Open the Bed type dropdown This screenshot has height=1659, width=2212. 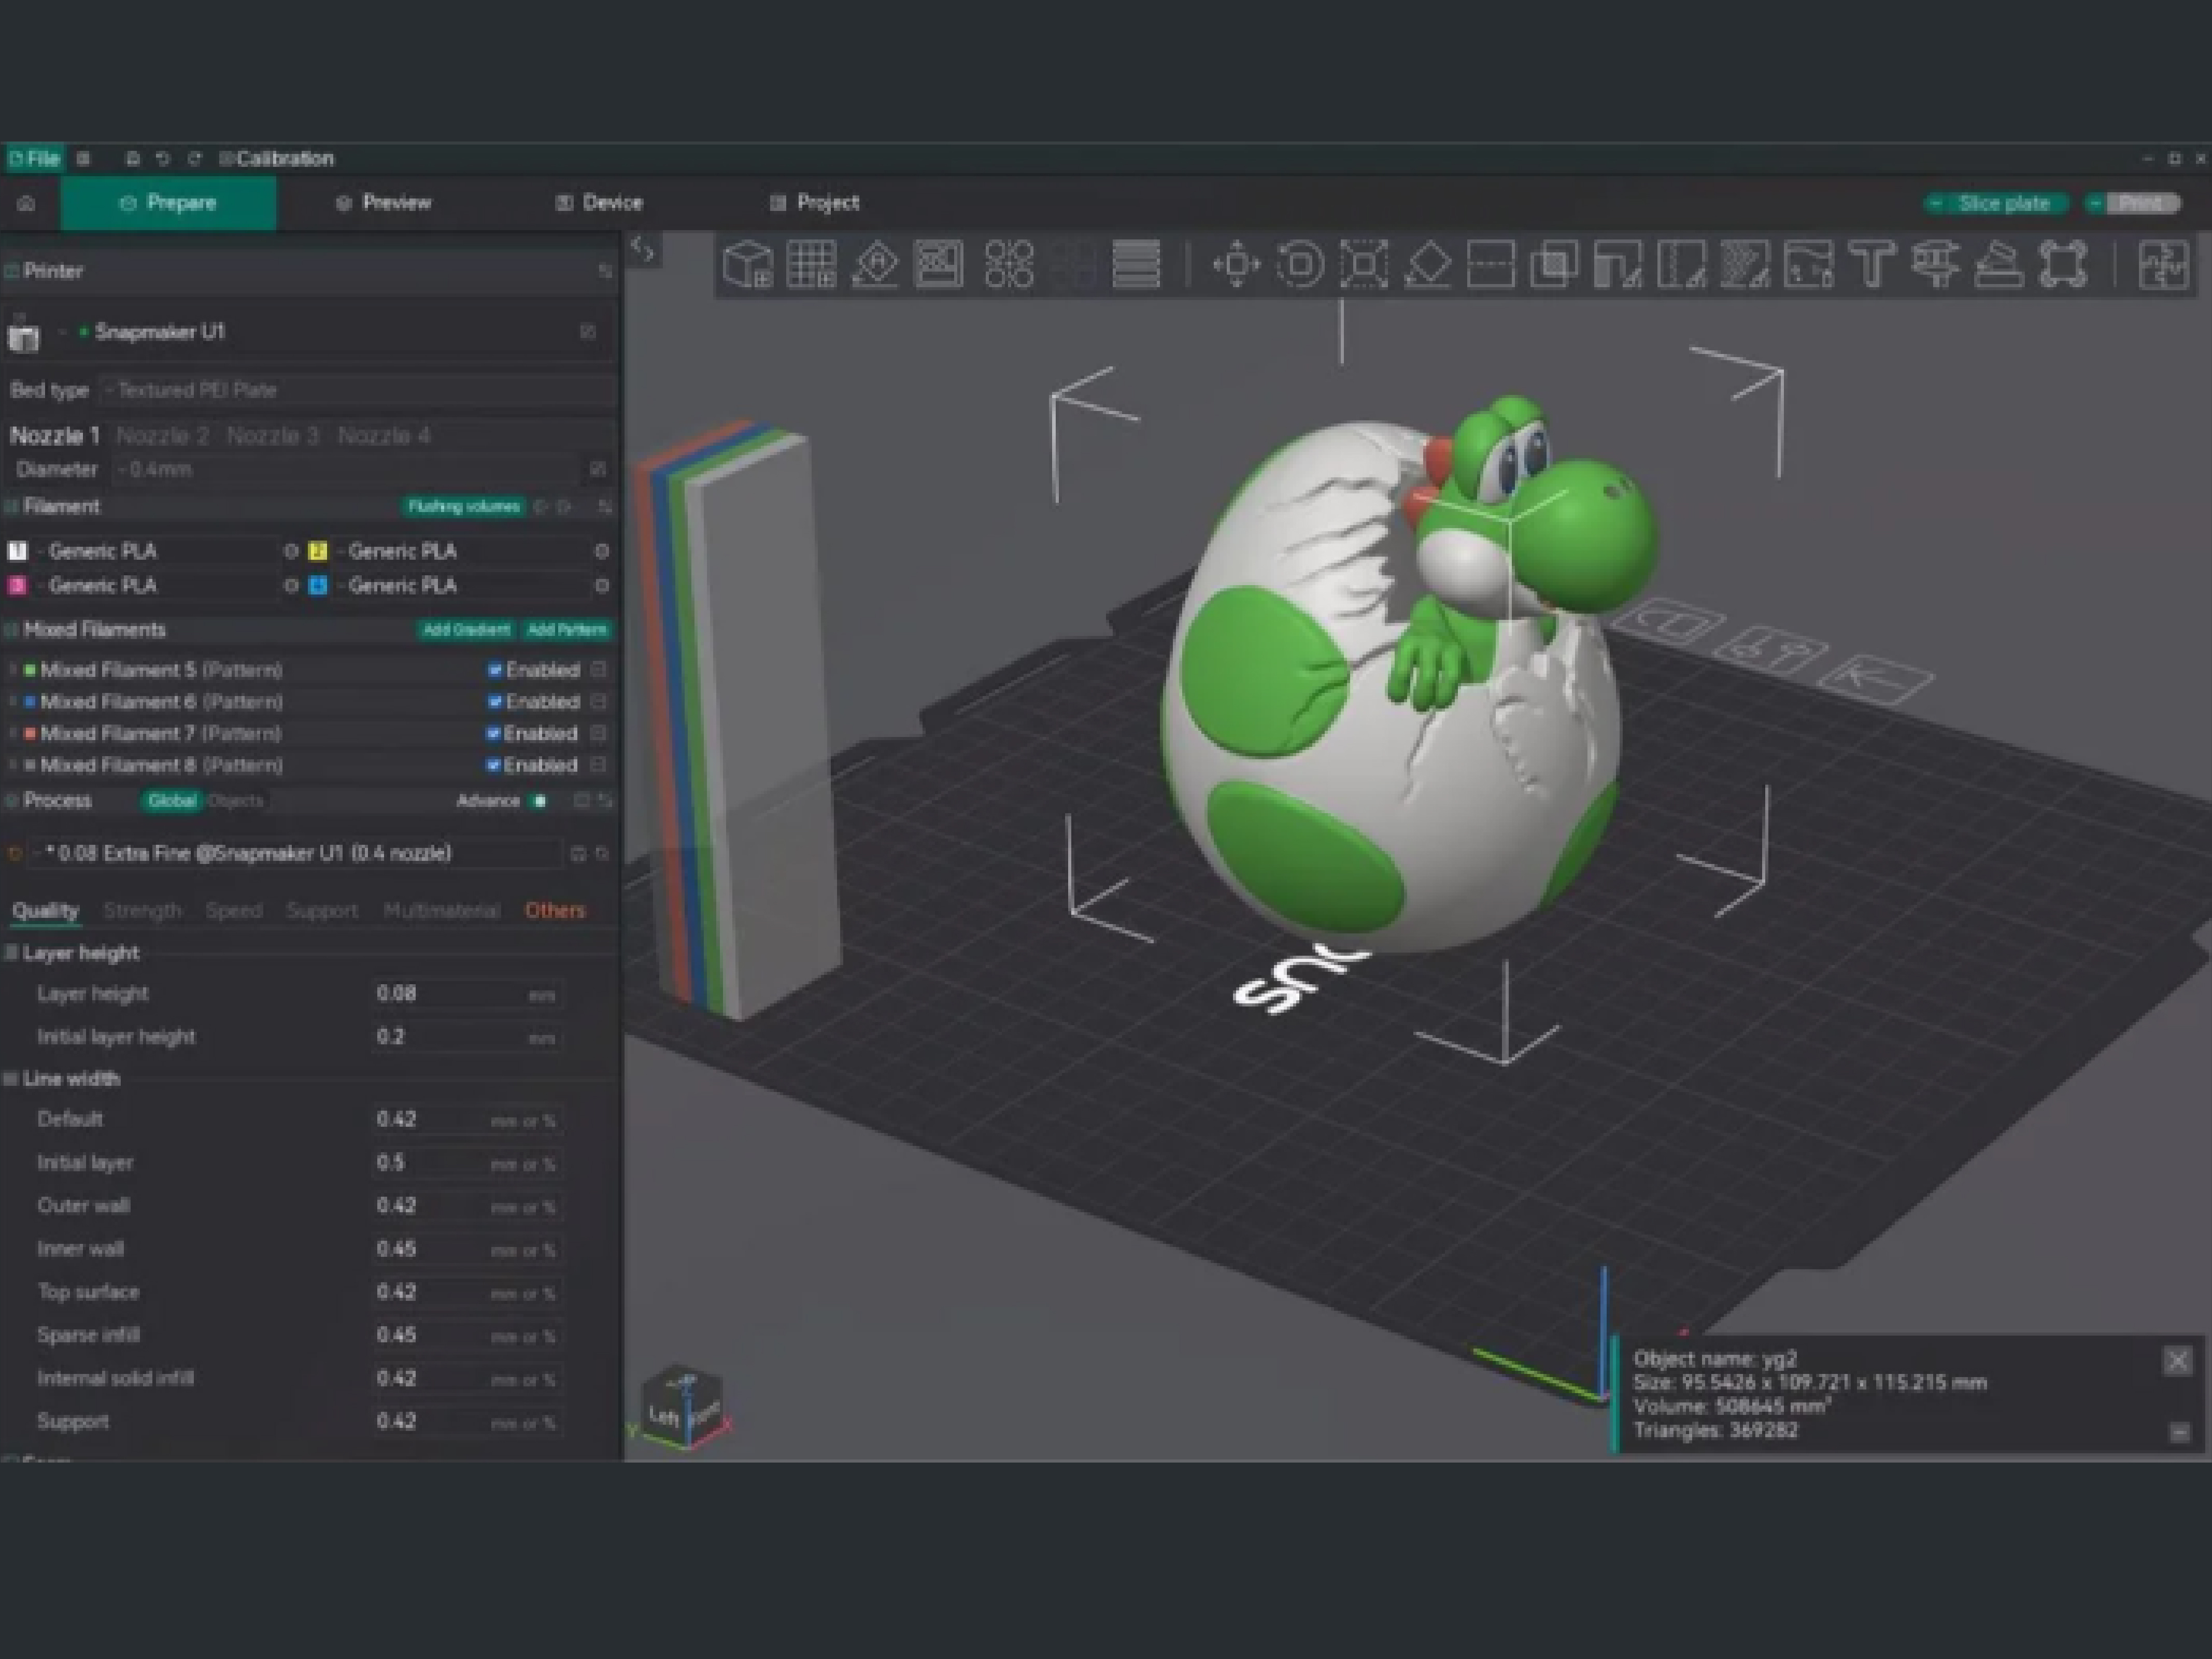(357, 390)
